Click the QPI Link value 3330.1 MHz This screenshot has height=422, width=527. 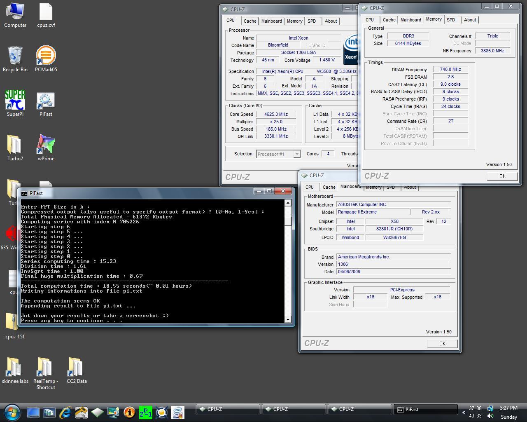click(276, 136)
